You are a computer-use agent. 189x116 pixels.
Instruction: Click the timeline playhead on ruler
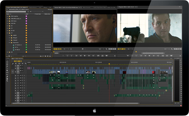(109, 64)
